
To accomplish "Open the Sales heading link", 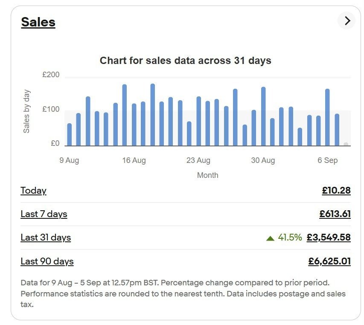I will [38, 22].
